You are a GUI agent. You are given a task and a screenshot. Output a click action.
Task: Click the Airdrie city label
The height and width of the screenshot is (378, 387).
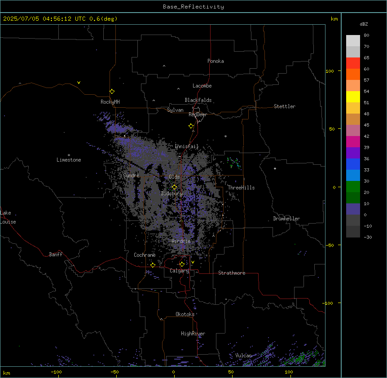181,241
